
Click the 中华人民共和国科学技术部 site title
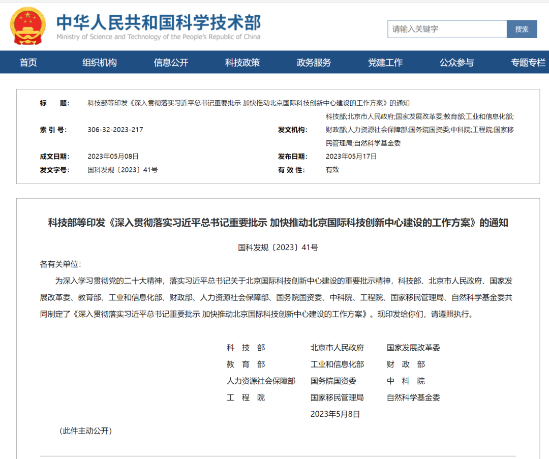(159, 22)
